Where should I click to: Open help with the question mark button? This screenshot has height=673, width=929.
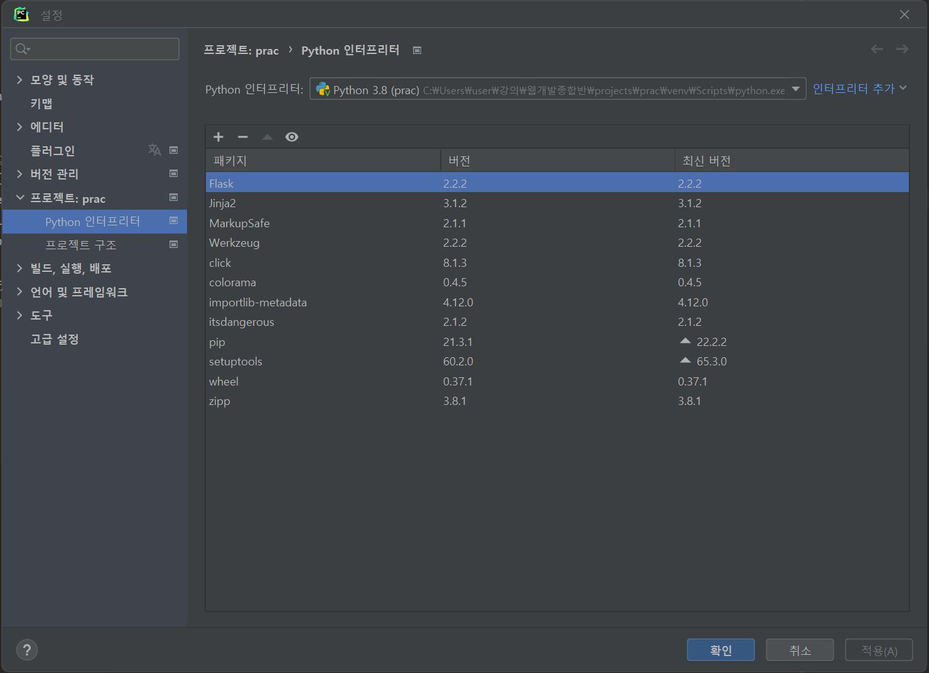tap(27, 650)
